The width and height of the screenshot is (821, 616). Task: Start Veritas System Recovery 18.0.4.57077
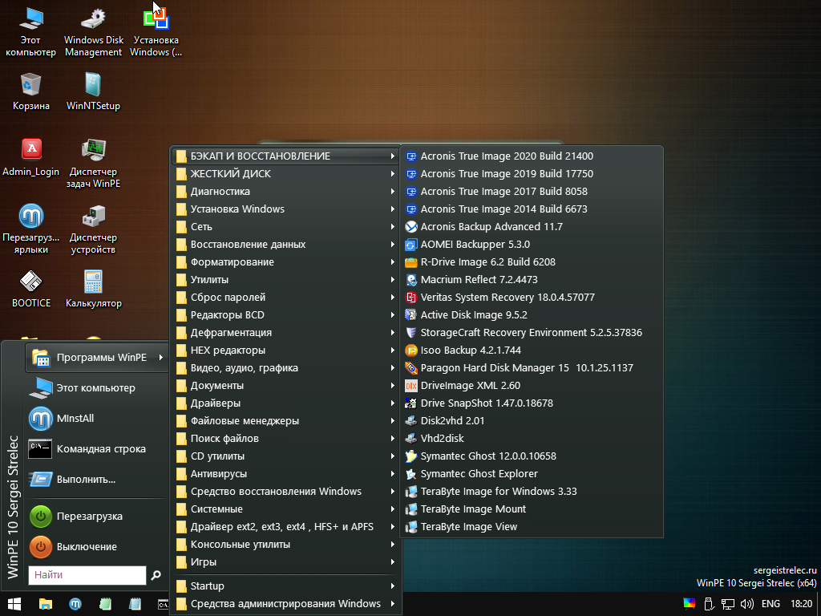pyautogui.click(x=532, y=298)
